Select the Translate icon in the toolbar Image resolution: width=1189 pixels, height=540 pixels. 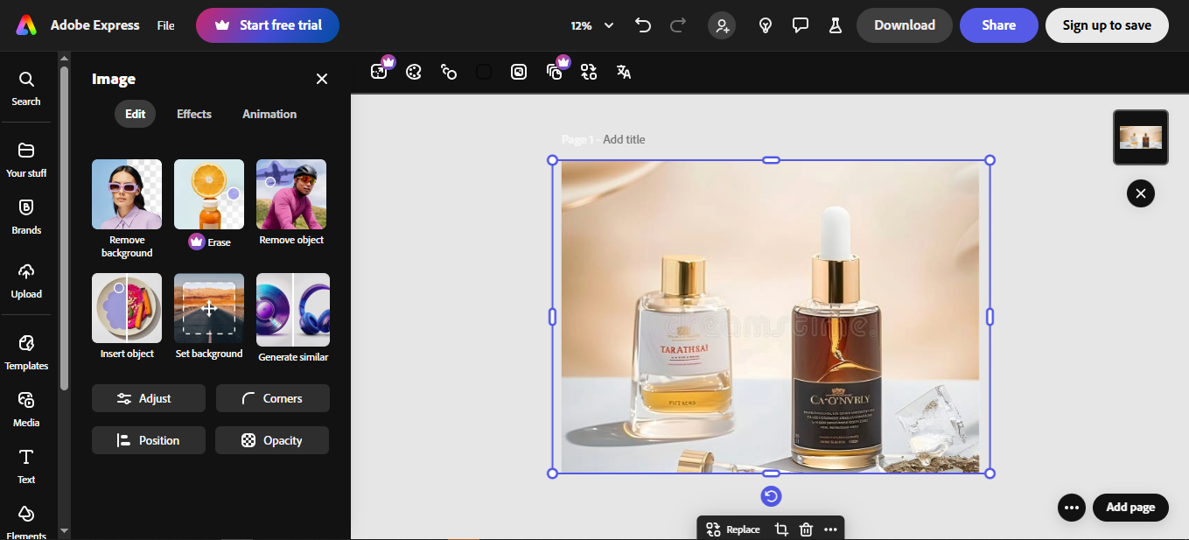(x=623, y=72)
